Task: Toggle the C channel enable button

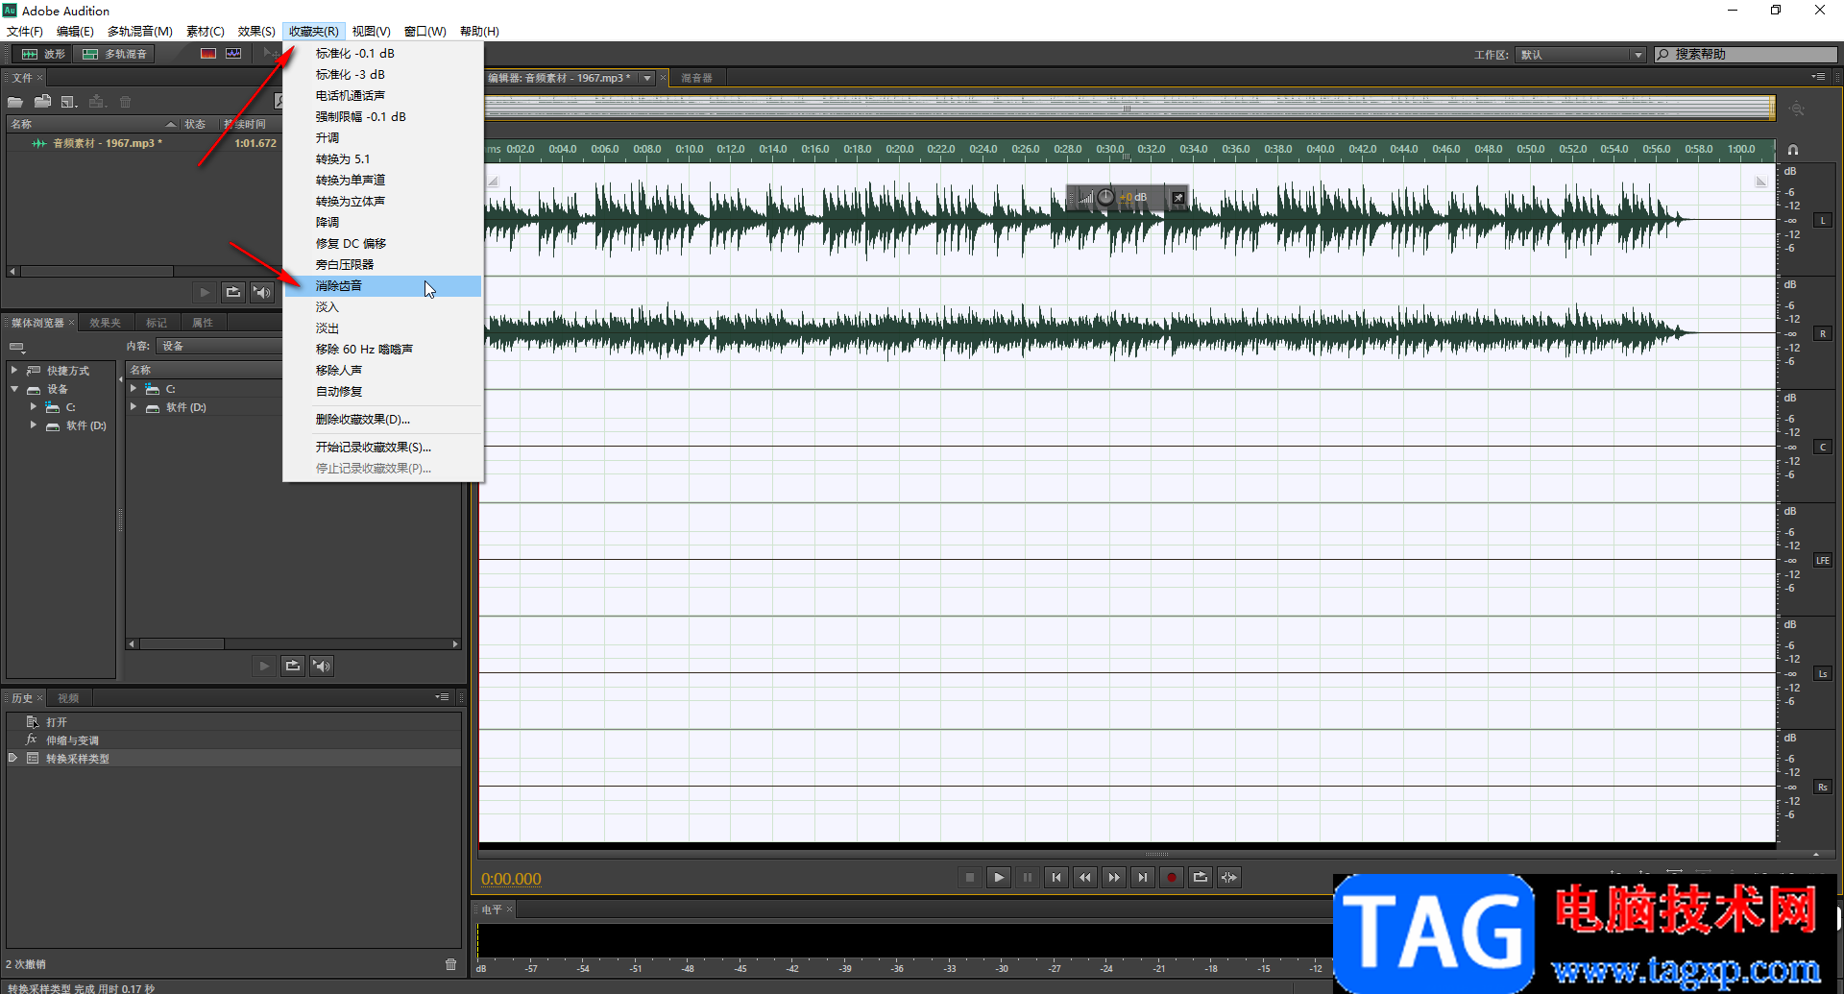Action: coord(1822,448)
